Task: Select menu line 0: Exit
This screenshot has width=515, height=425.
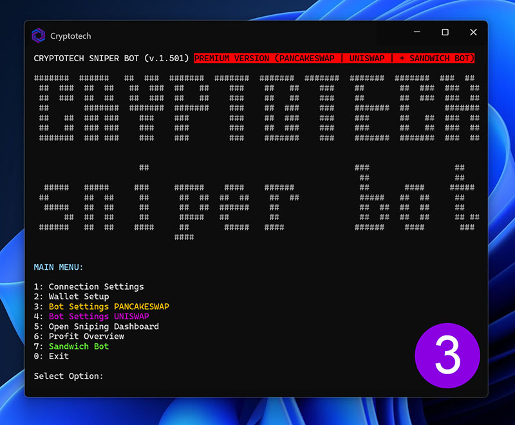Action: [x=51, y=356]
